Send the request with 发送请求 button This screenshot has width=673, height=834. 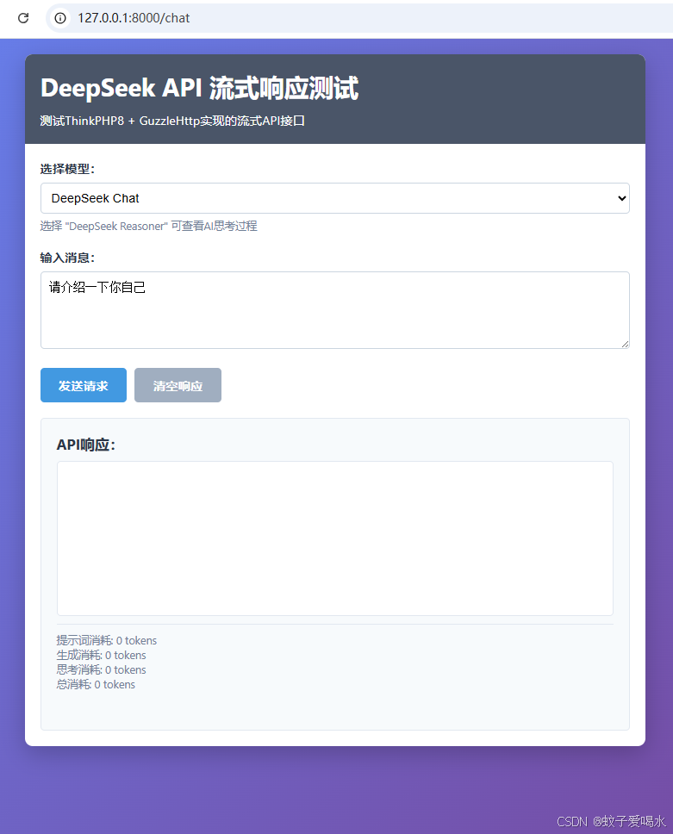pos(84,385)
